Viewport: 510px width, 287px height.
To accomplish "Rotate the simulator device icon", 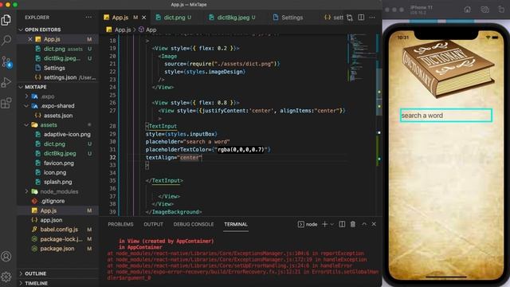I will click(x=501, y=10).
